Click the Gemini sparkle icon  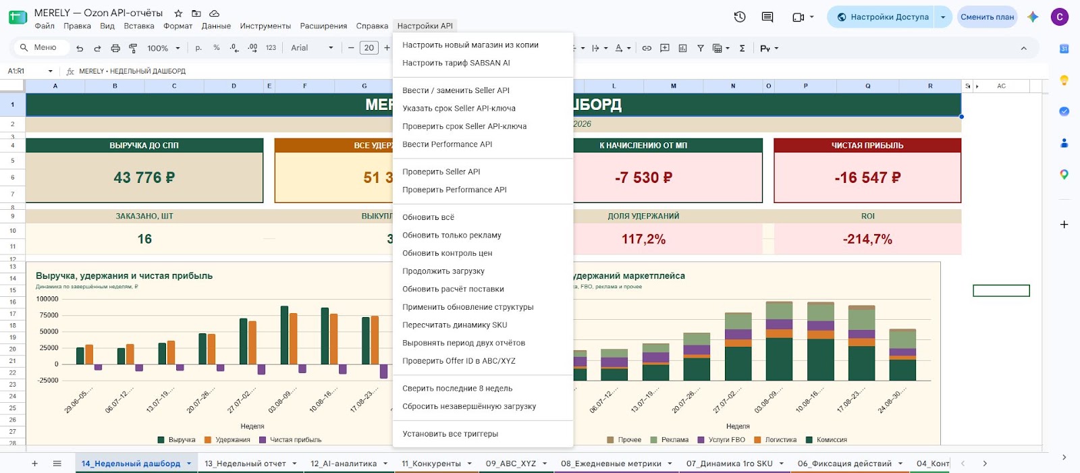(1033, 17)
